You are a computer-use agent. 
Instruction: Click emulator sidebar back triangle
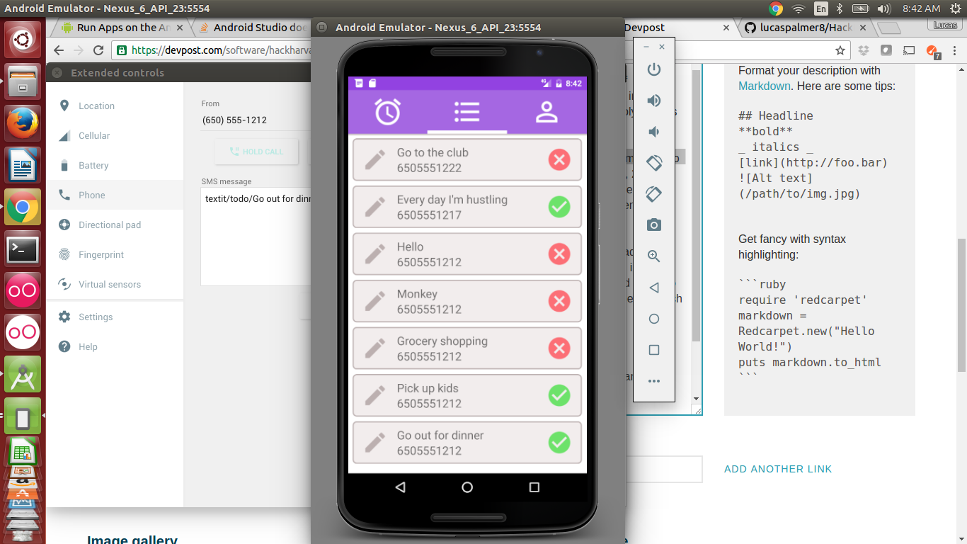tap(654, 288)
